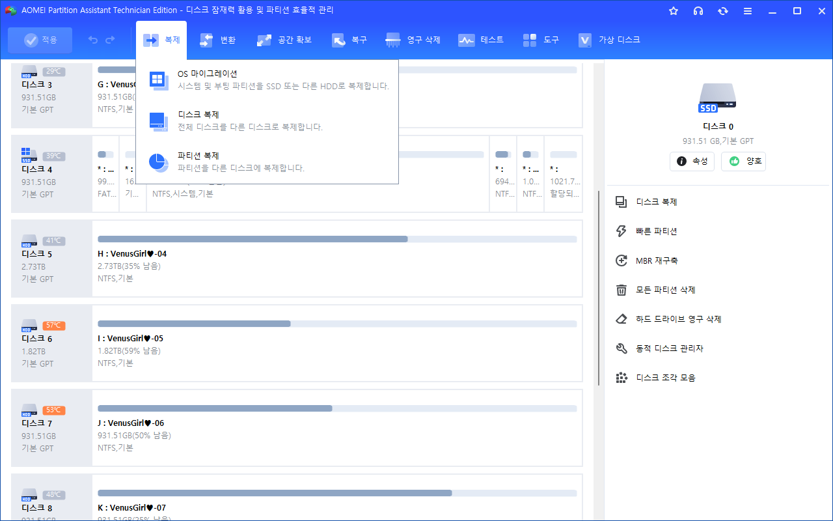Viewport: 833px width, 521px height.
Task: Choose 디스크 복제 in the dropdown menu
Action: (x=267, y=121)
